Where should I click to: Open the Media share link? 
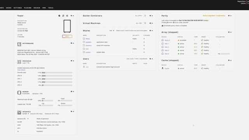tap(88, 39)
